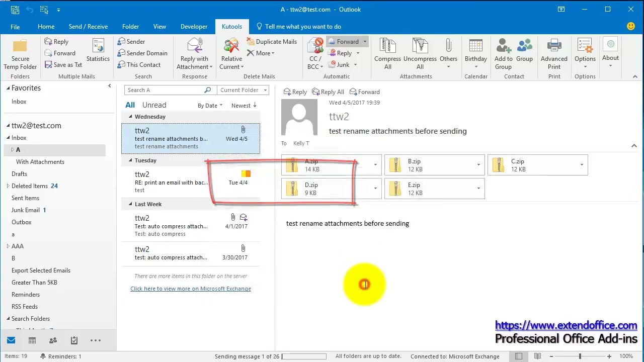
Task: Show Unread messages filter
Action: click(x=154, y=105)
